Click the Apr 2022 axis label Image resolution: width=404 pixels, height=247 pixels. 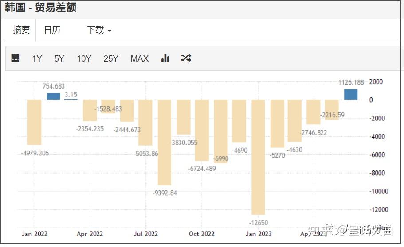(90, 234)
